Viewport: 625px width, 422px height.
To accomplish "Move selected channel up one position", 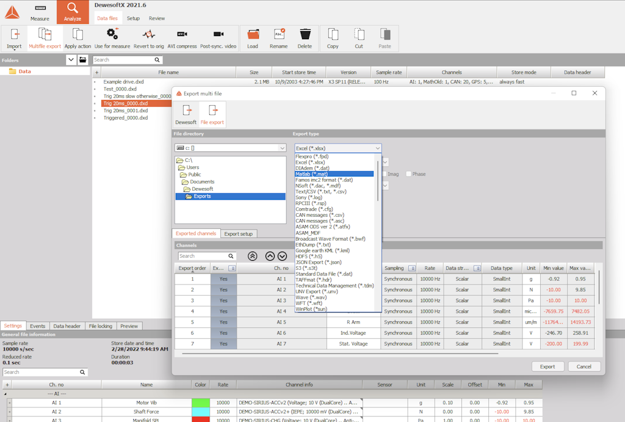I will (270, 256).
